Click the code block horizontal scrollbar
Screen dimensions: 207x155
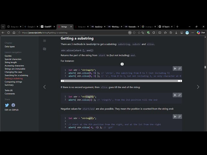tap(121, 81)
